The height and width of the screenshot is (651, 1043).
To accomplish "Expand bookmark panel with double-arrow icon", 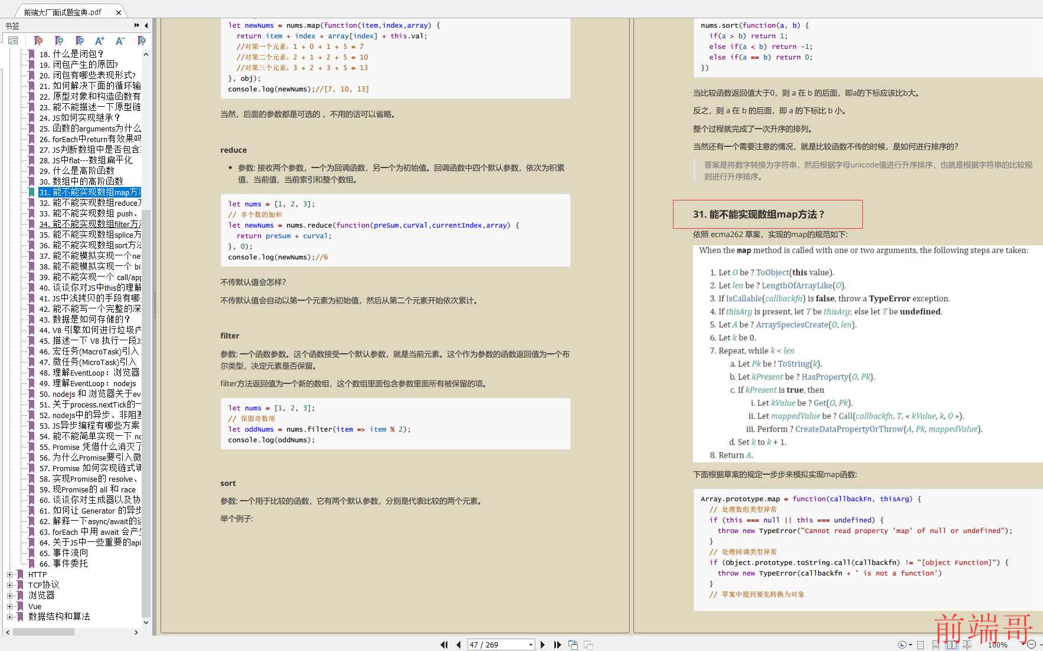I will pos(137,25).
